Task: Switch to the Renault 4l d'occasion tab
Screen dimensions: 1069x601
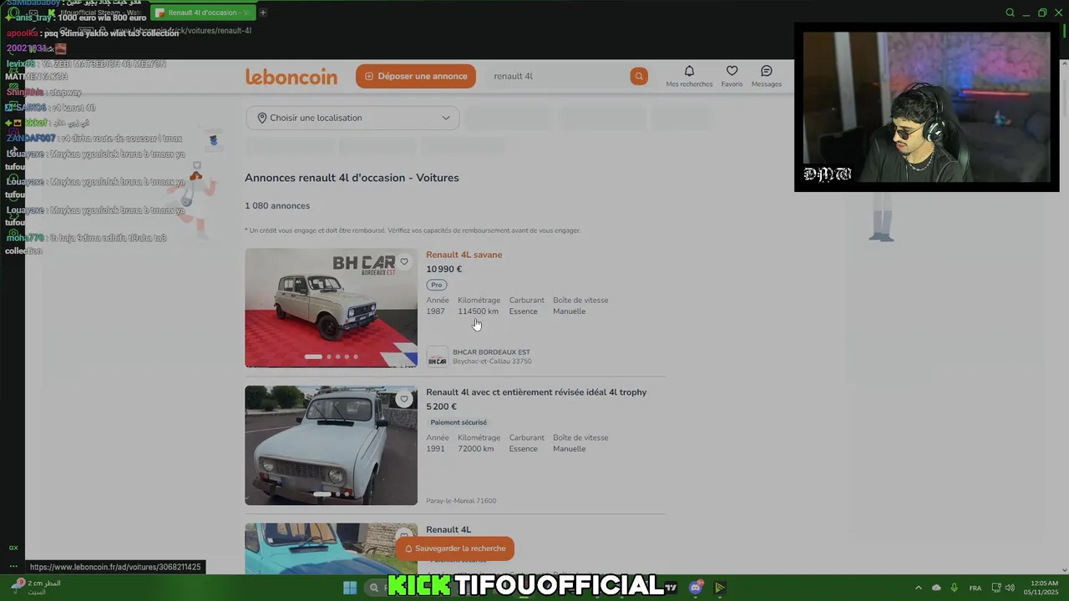Action: click(x=202, y=13)
